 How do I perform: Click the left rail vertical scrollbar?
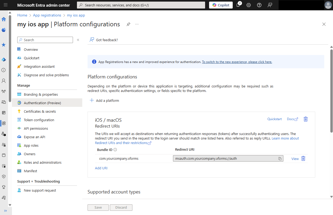(x=10, y=58)
